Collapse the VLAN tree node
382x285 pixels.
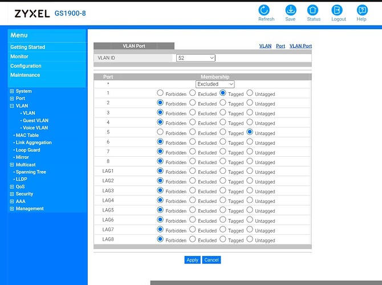pyautogui.click(x=12, y=106)
